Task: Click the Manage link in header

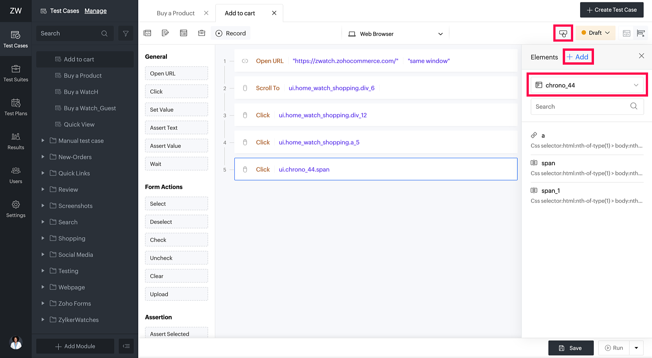Action: (x=96, y=11)
